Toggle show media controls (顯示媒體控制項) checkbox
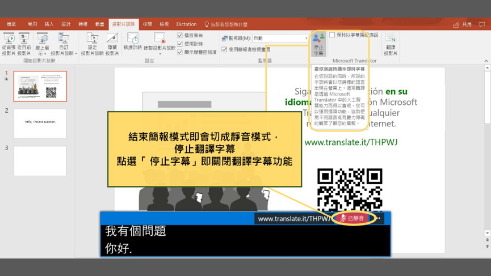Screen dimensions: 491x276 180,52
